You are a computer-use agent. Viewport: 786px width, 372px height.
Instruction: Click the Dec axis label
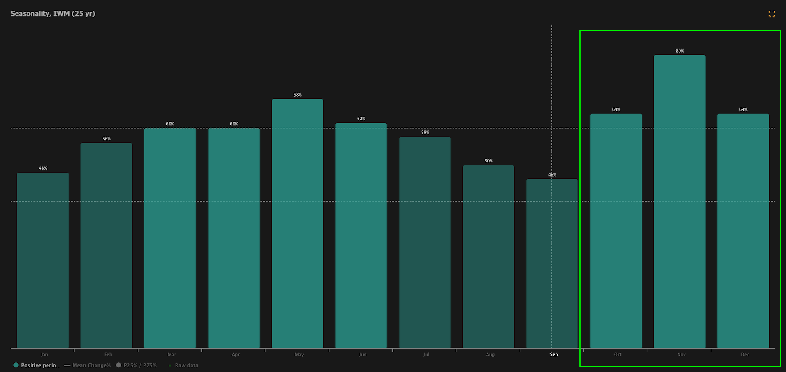point(745,355)
